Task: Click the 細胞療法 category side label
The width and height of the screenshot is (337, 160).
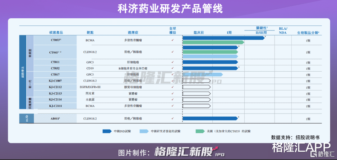Action: pyautogui.click(x=23, y=72)
